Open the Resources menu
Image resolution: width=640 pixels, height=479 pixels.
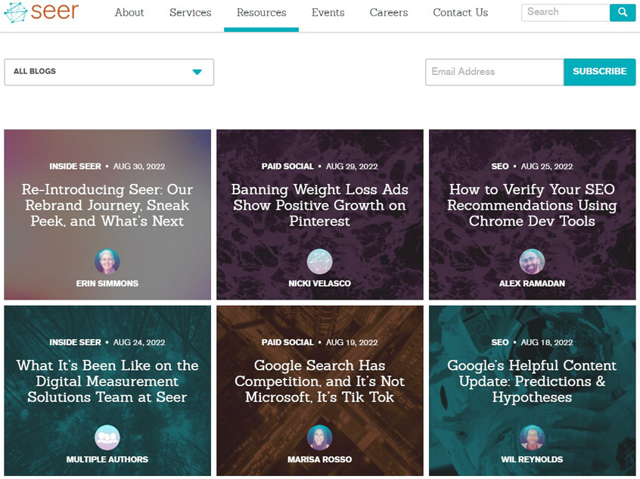click(x=261, y=13)
